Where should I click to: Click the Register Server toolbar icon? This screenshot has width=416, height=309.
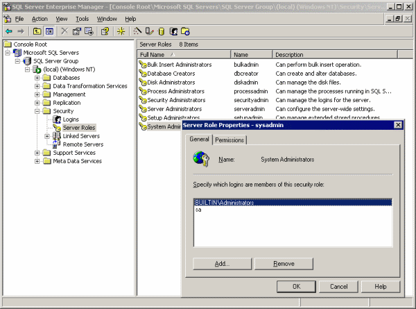149,31
